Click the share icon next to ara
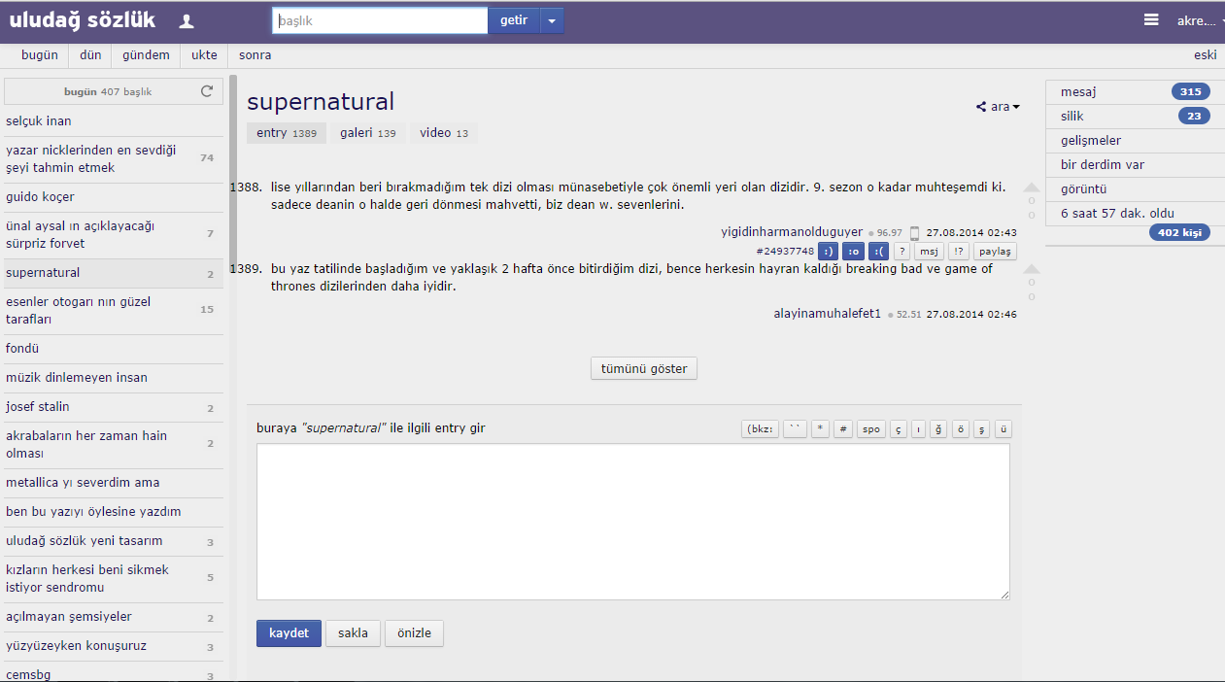The width and height of the screenshot is (1225, 682). click(982, 107)
